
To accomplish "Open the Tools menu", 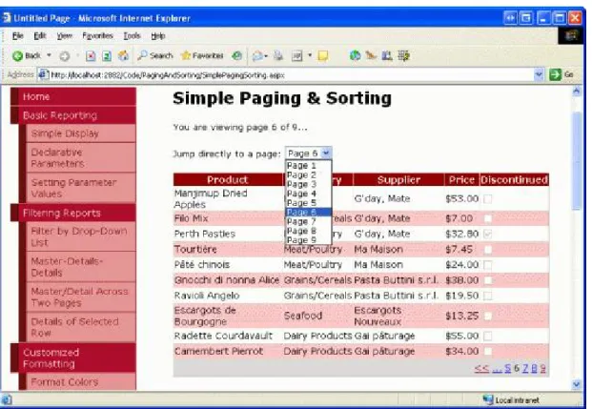I will (x=132, y=36).
